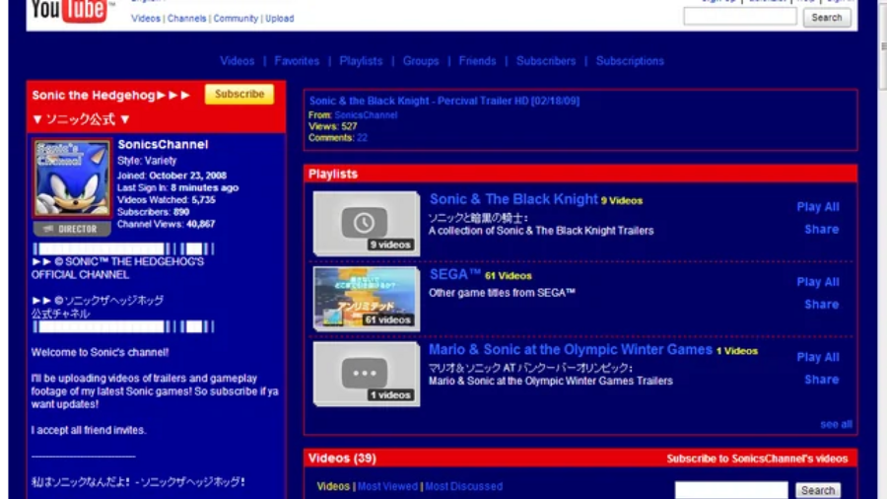The height and width of the screenshot is (499, 887).
Task: Switch to Groups tab
Action: 421,61
